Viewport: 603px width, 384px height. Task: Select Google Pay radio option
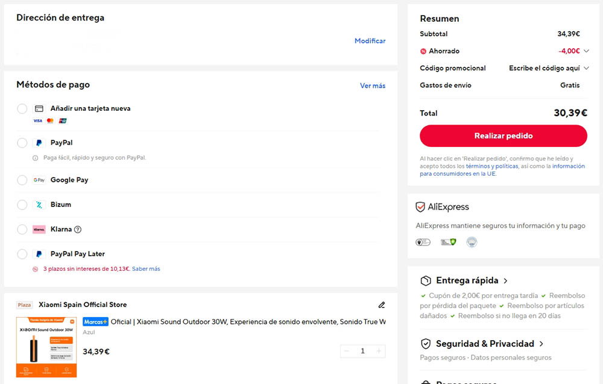pos(22,180)
